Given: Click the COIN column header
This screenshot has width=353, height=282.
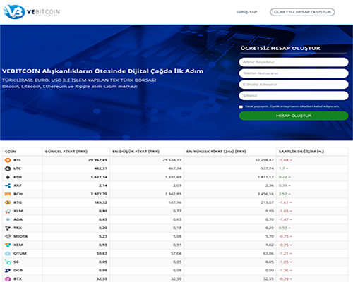Looking at the screenshot, I should tap(11, 152).
